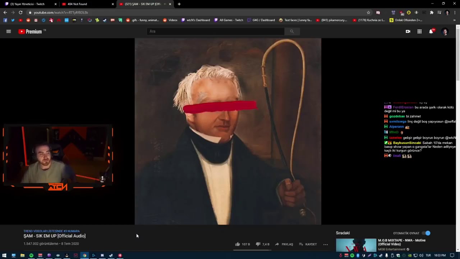The width and height of the screenshot is (460, 259).
Task: Open the PB bookmark icon
Action: pos(74,20)
